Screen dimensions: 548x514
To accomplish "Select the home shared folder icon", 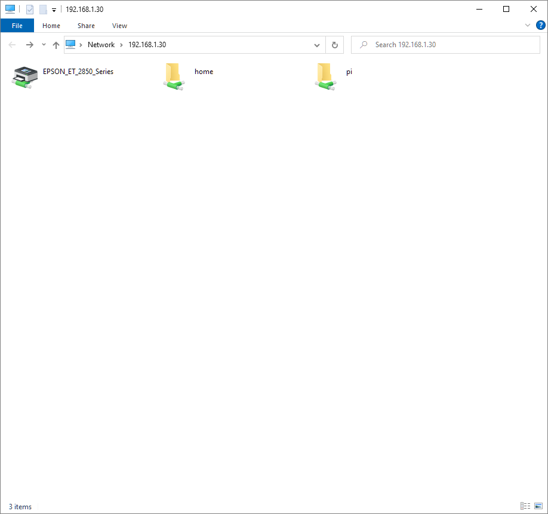I will (x=173, y=76).
